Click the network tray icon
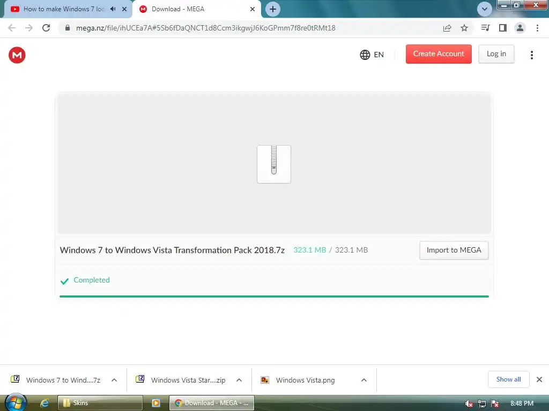The image size is (549, 411). click(482, 404)
